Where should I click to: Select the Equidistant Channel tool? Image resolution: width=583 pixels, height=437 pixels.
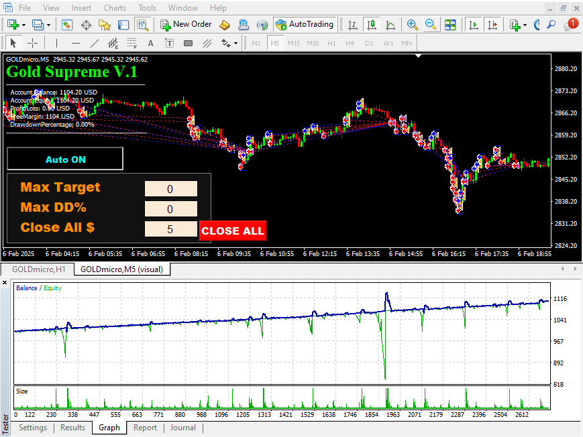click(x=113, y=43)
